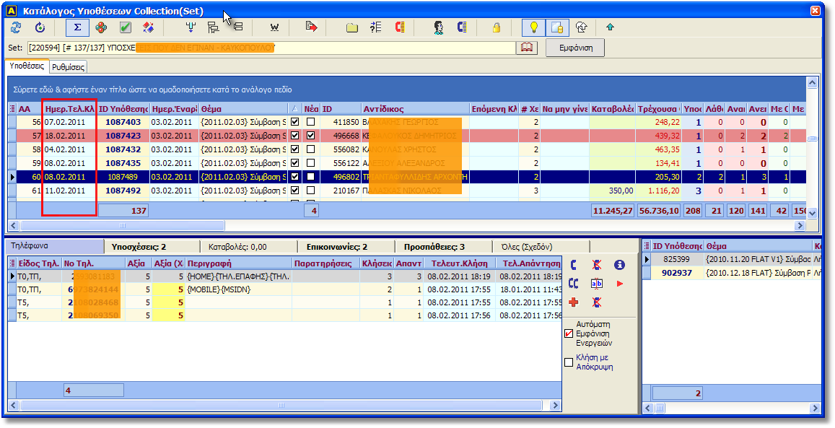Select the {MOBILE}{MSIDN} phone description cell
Viewport: 835px width, 428px height.
(239, 289)
